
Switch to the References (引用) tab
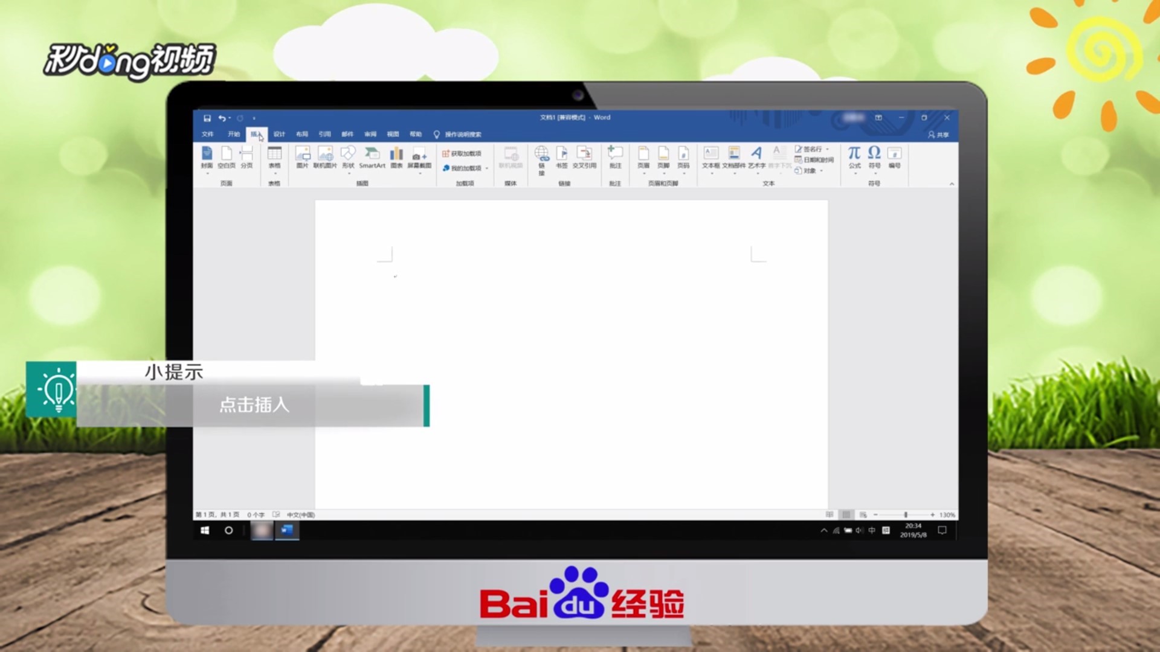(324, 134)
